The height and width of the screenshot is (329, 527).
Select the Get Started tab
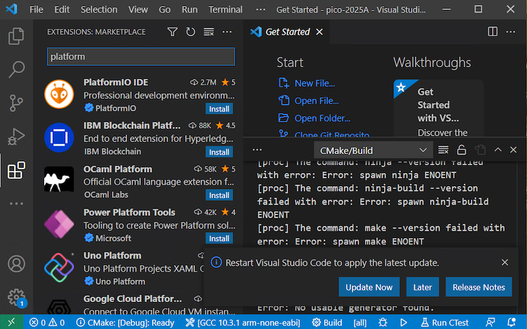[287, 32]
